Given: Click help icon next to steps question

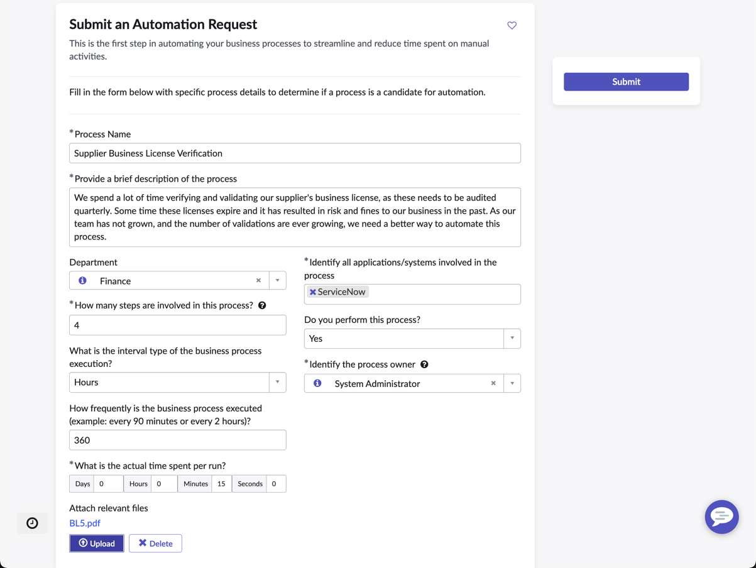Looking at the screenshot, I should coord(262,305).
